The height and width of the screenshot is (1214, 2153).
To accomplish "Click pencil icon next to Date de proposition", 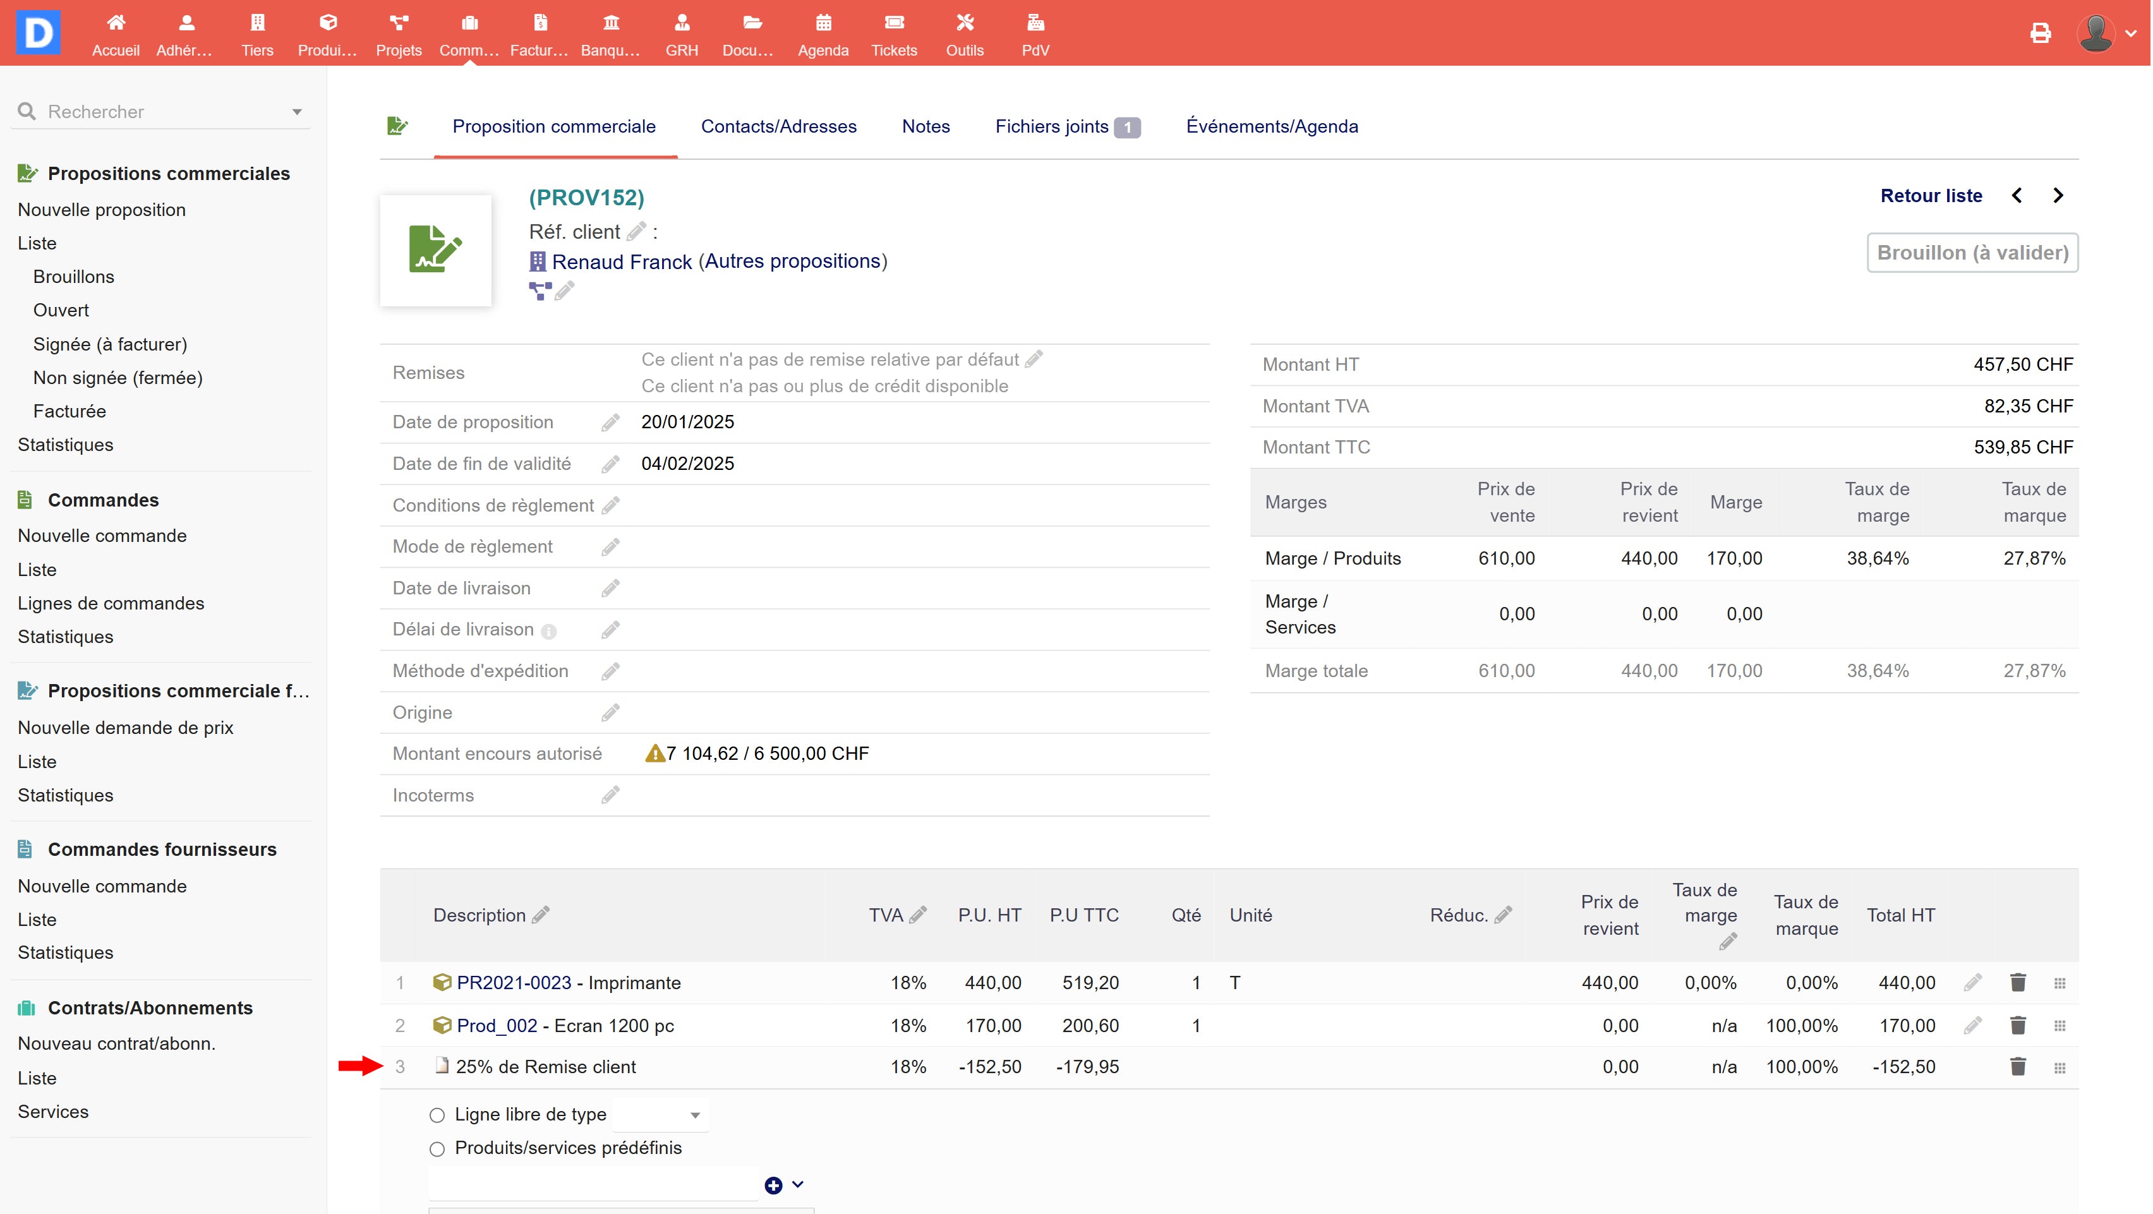I will tap(610, 423).
